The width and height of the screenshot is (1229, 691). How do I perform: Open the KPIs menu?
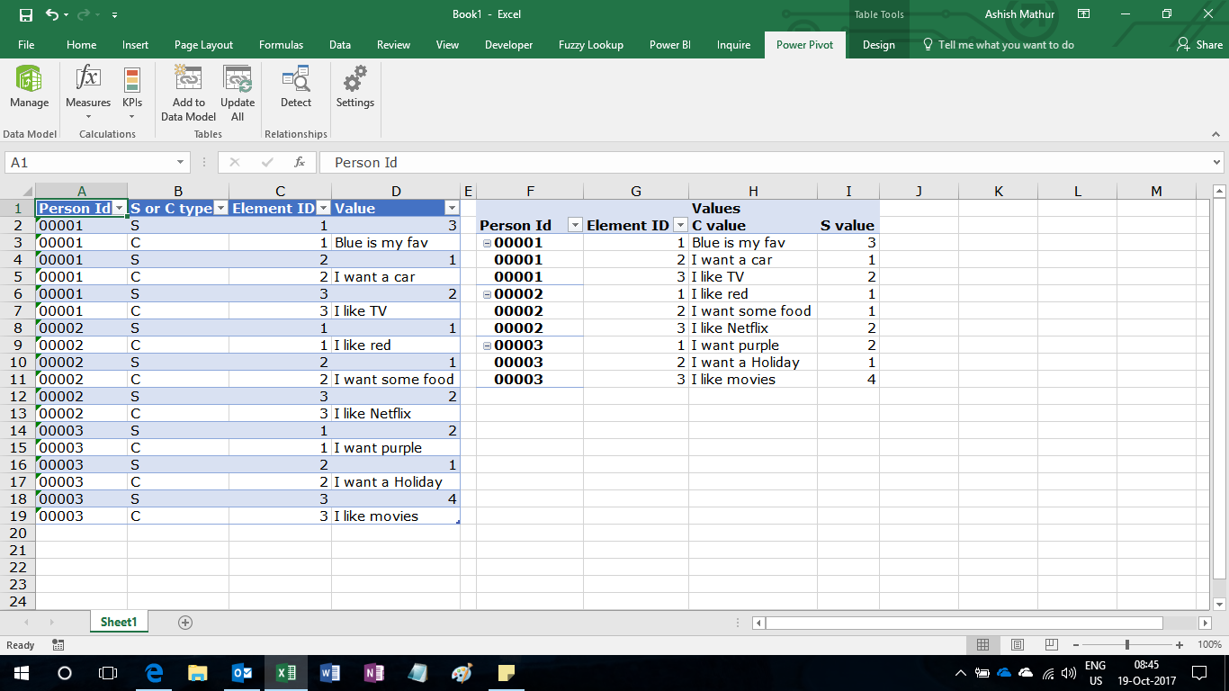132,93
